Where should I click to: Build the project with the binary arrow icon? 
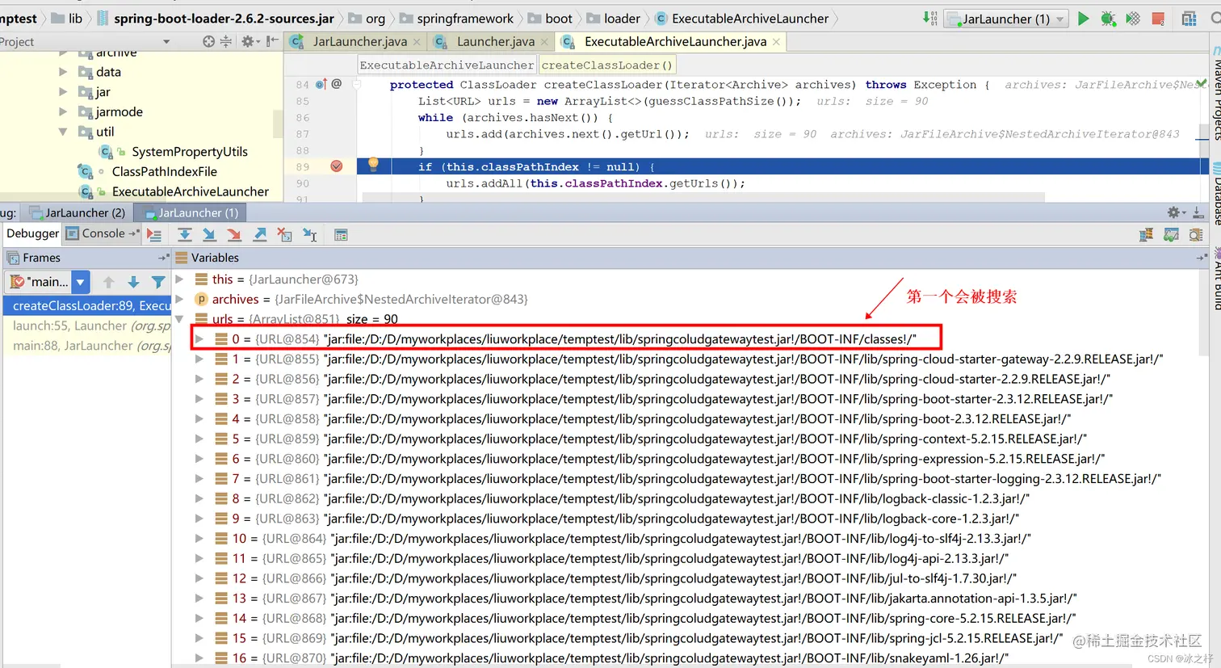point(930,19)
